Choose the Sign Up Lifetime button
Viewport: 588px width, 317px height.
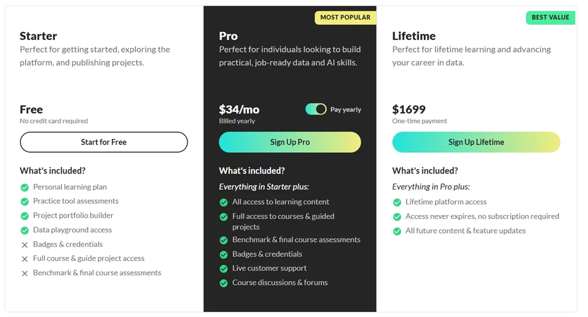click(x=476, y=142)
